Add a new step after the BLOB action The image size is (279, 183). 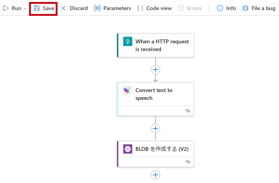pyautogui.click(x=155, y=175)
